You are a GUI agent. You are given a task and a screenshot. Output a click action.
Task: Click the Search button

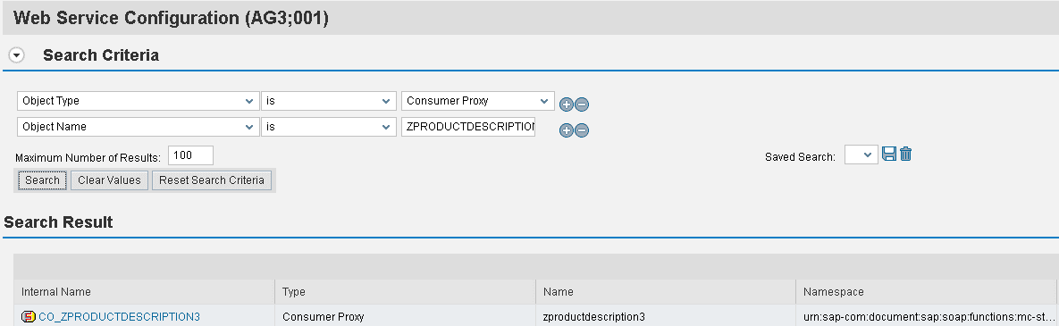pyautogui.click(x=43, y=180)
